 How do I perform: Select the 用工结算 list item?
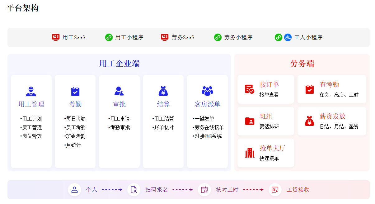(163, 119)
